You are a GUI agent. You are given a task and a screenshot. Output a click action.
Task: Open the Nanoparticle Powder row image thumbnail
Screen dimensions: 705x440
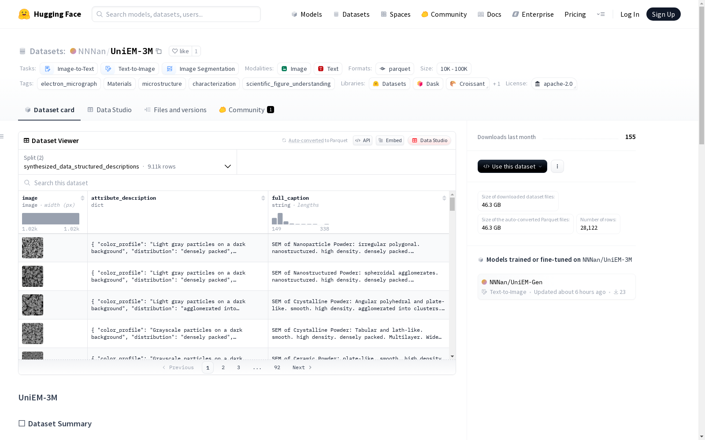tap(33, 248)
